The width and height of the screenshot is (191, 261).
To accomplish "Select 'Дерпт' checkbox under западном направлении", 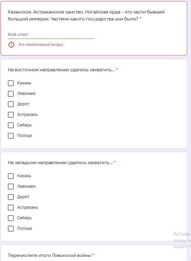I will coord(11,197).
